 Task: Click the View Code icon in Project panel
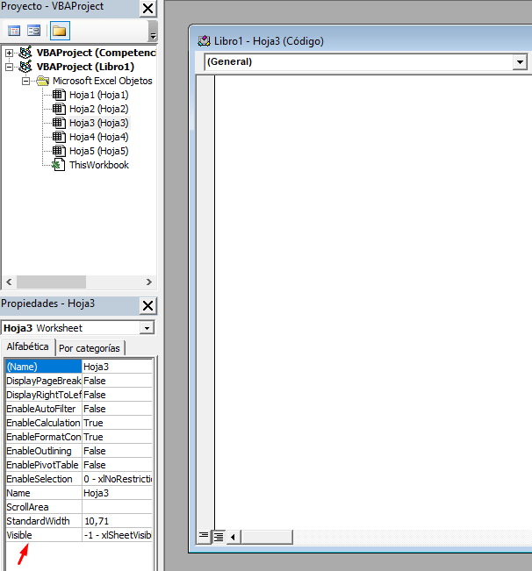tap(14, 31)
